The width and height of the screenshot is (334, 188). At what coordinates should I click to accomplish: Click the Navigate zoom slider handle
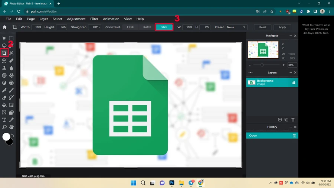262,65
